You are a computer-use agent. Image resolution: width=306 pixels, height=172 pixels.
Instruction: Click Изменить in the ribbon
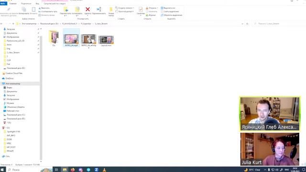(x=152, y=11)
